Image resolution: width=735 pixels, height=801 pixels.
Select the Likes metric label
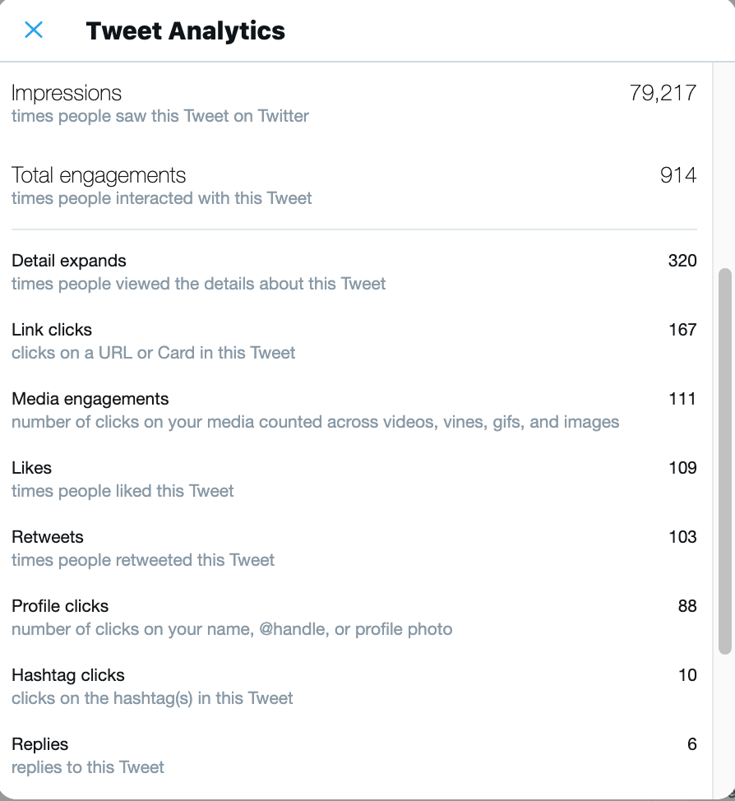[x=32, y=468]
